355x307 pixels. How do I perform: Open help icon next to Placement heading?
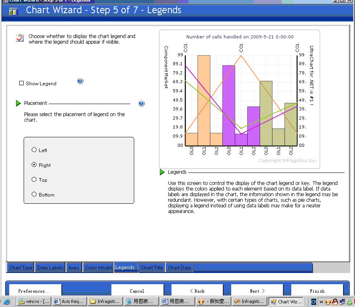click(141, 103)
